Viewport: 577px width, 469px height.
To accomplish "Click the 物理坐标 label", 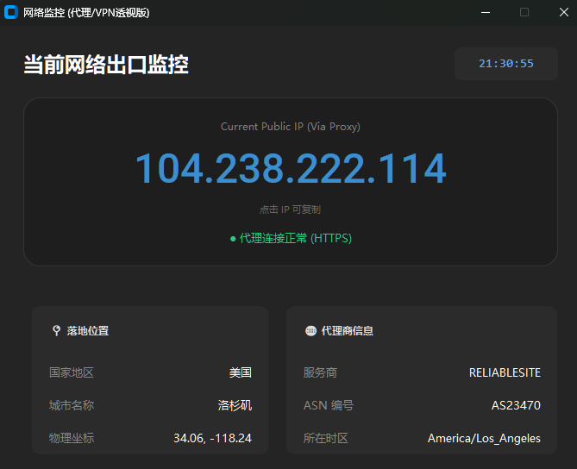I will pos(72,438).
